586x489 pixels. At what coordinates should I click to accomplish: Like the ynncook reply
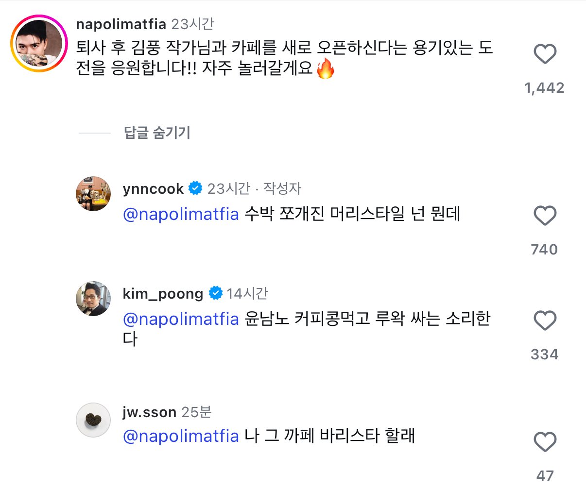pos(545,215)
